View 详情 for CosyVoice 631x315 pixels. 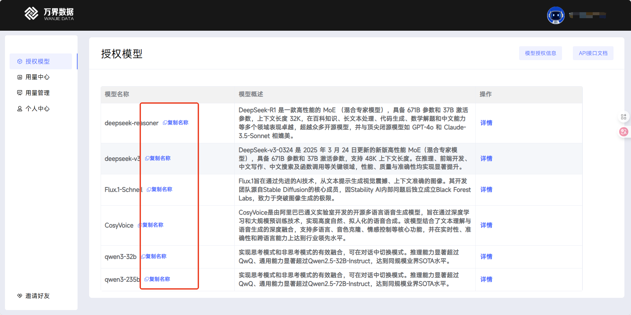486,225
